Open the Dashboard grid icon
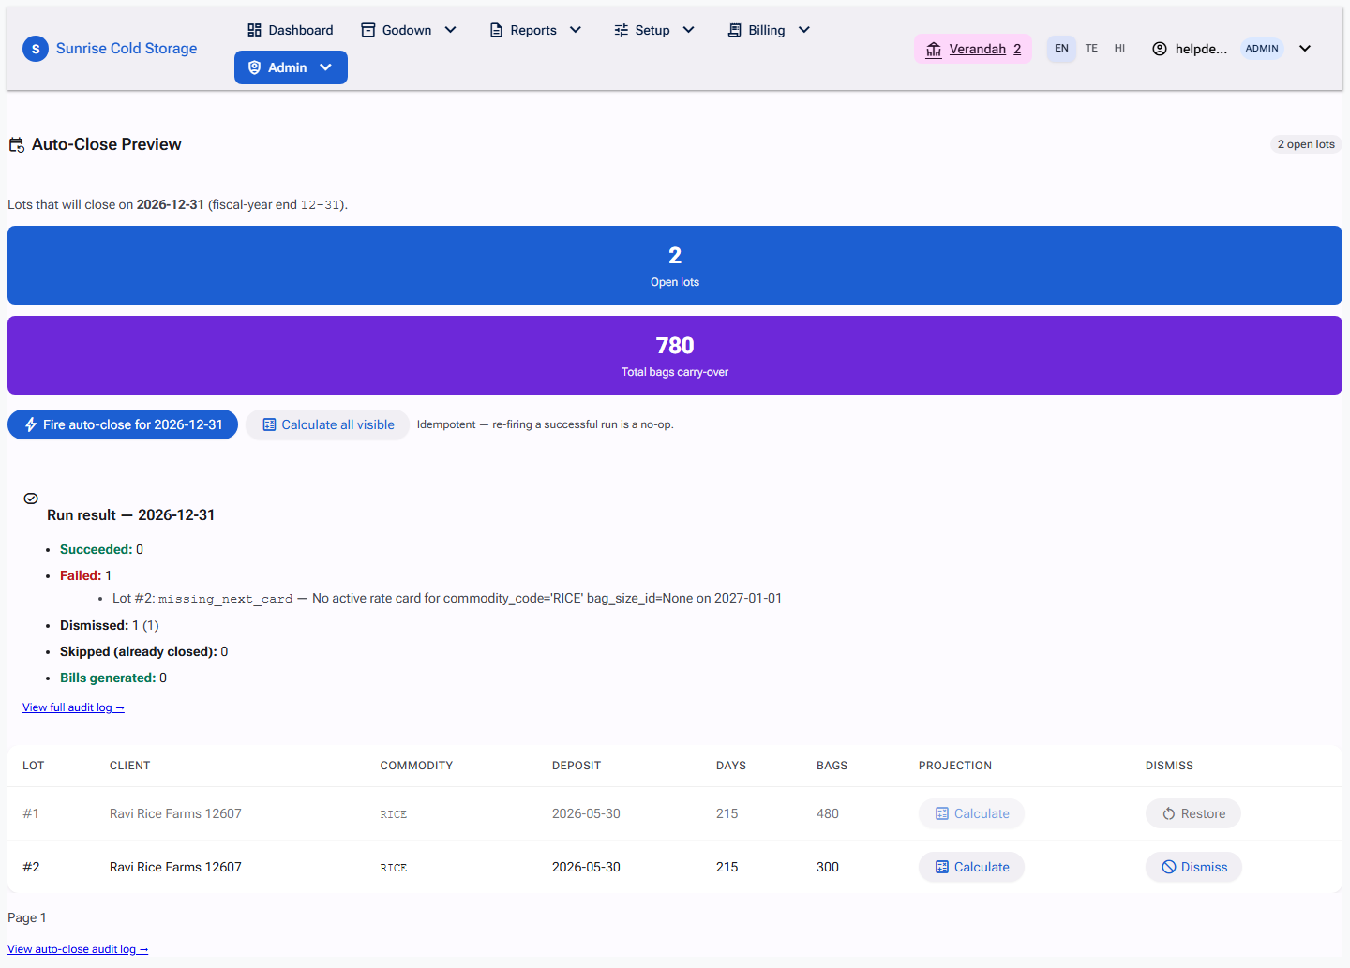The width and height of the screenshot is (1350, 968). [x=254, y=30]
